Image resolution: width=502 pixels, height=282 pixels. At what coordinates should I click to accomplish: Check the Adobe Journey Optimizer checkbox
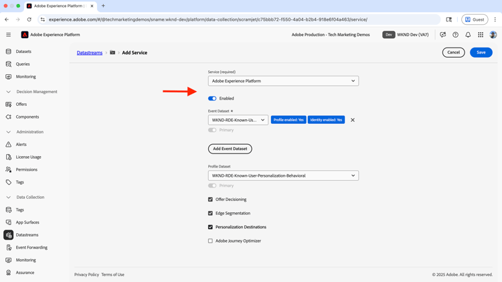(210, 240)
